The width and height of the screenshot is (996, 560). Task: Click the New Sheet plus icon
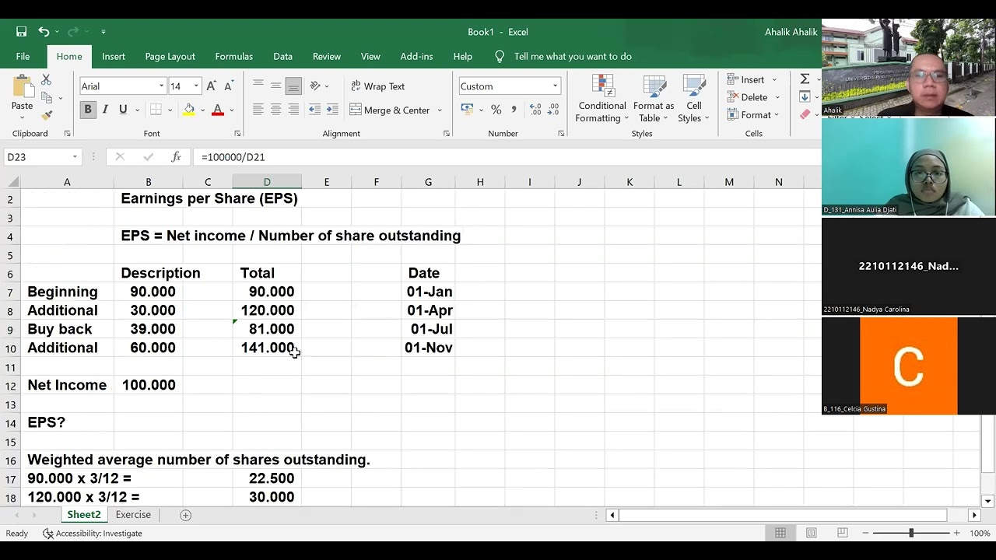coord(185,515)
